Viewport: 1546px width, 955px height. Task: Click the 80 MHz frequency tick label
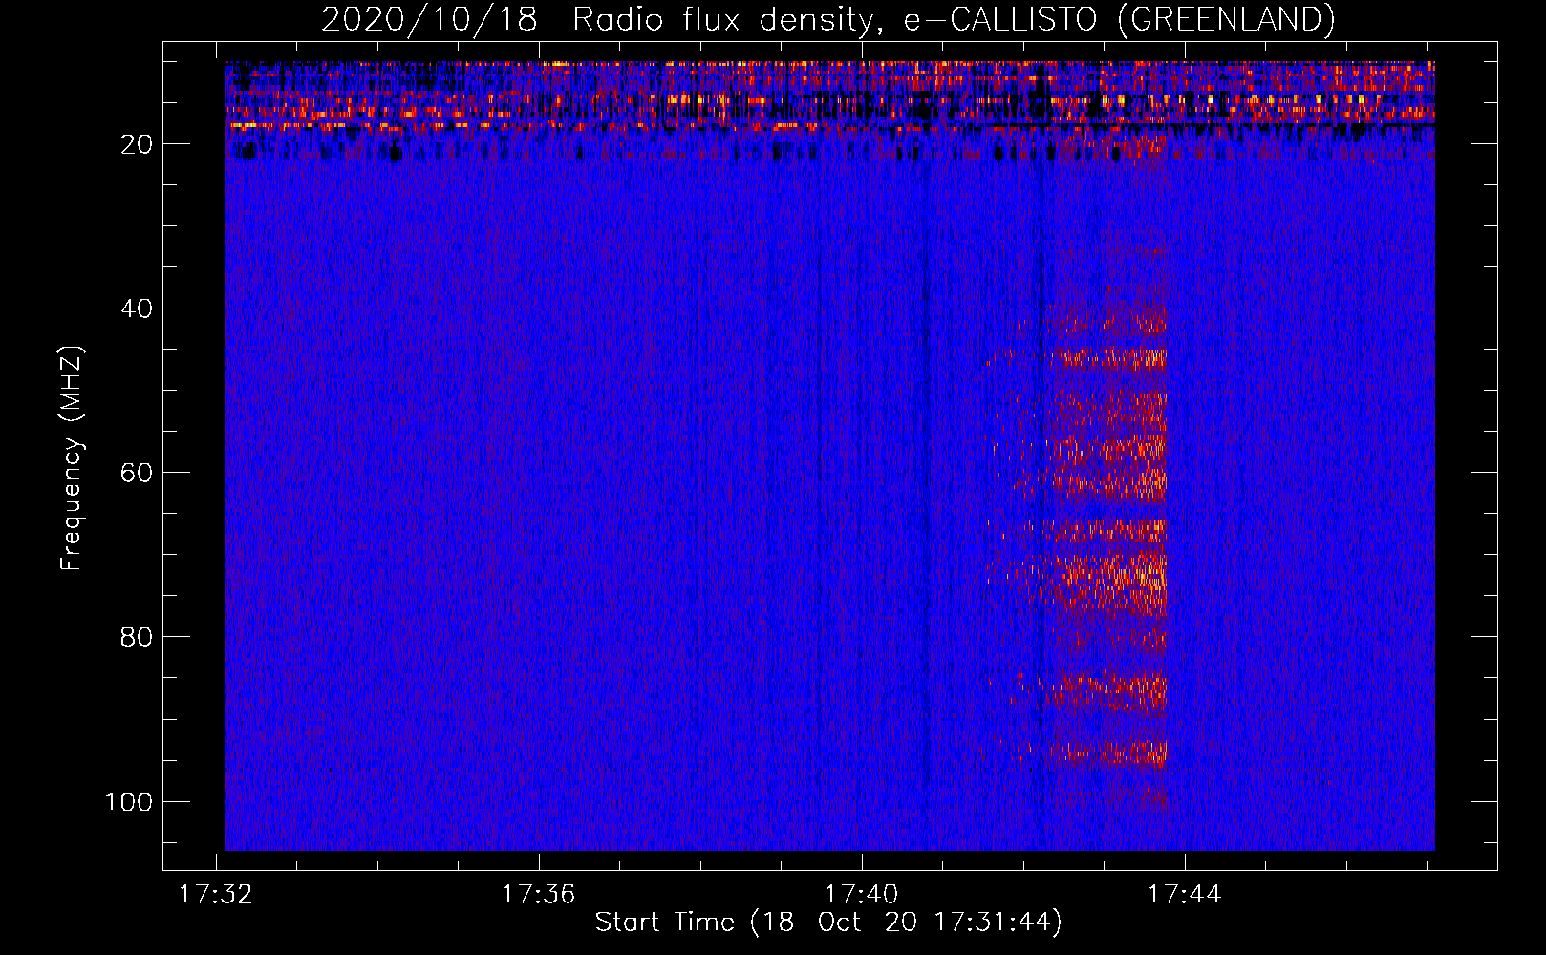tap(137, 637)
